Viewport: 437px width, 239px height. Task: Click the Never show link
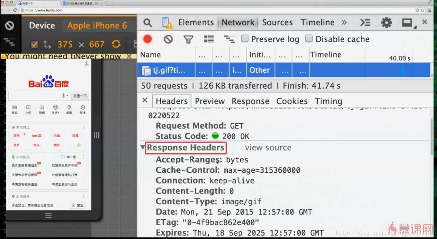[98, 56]
